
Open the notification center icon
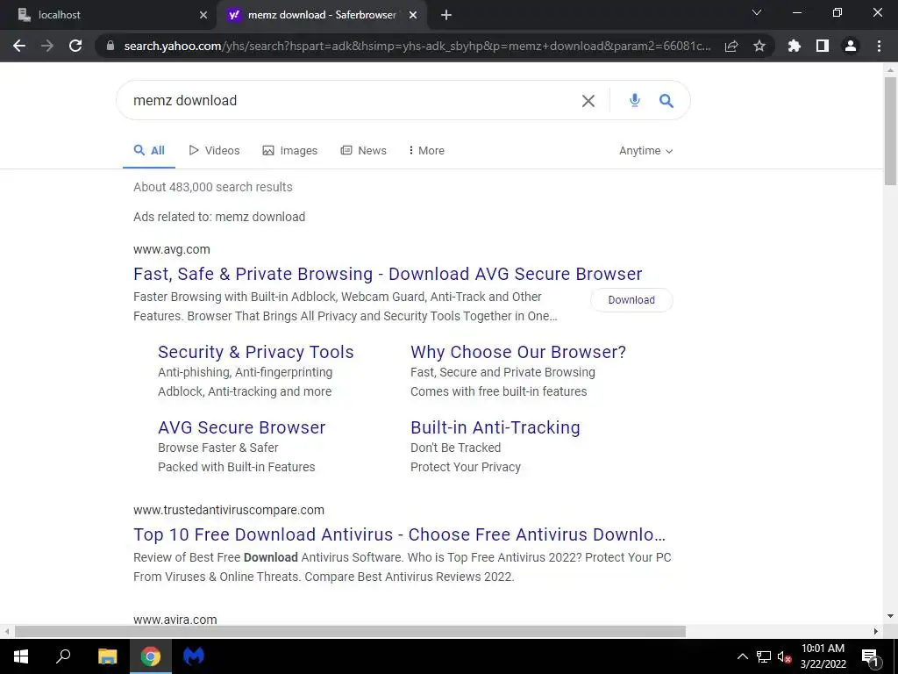(x=870, y=656)
